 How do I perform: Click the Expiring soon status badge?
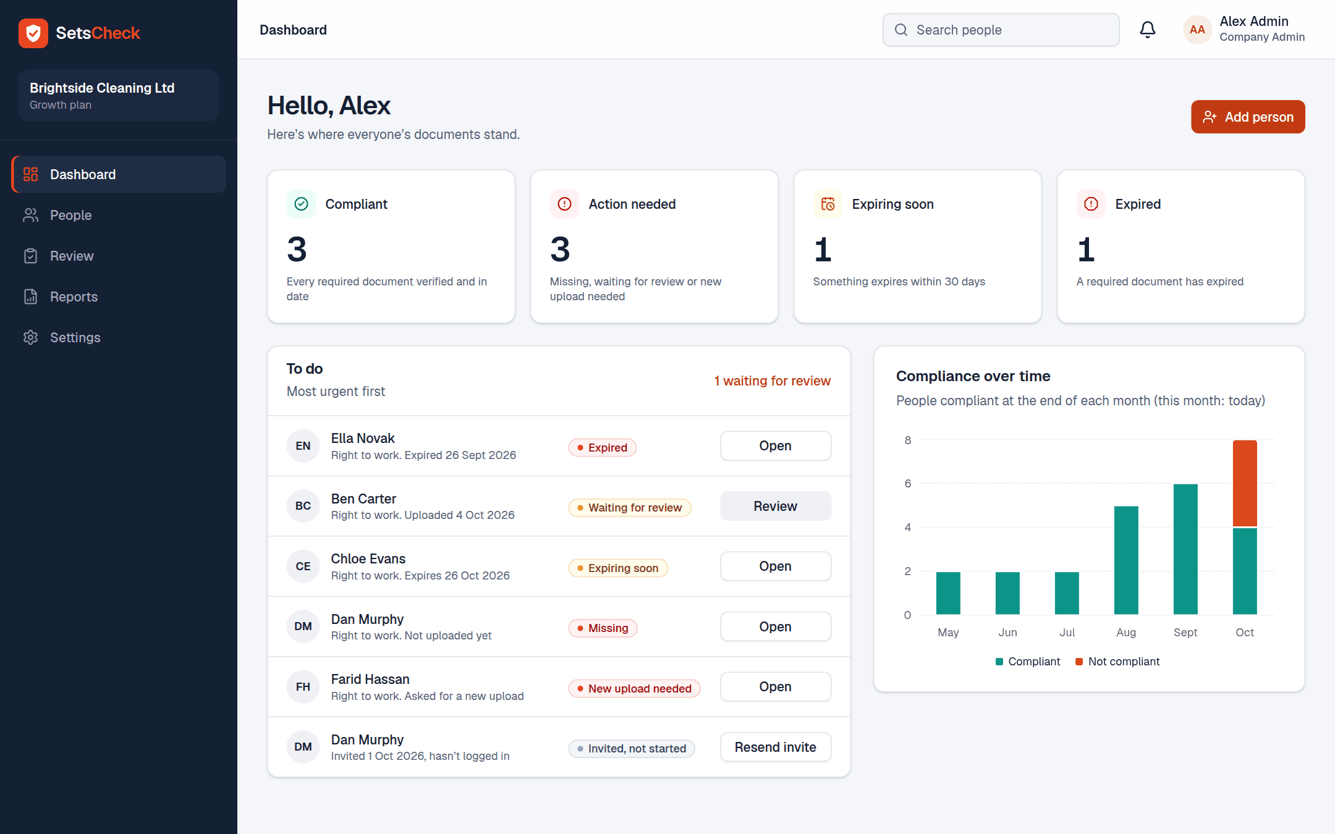point(618,568)
